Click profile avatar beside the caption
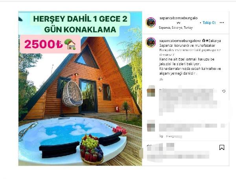236x181 pixels. [151, 42]
